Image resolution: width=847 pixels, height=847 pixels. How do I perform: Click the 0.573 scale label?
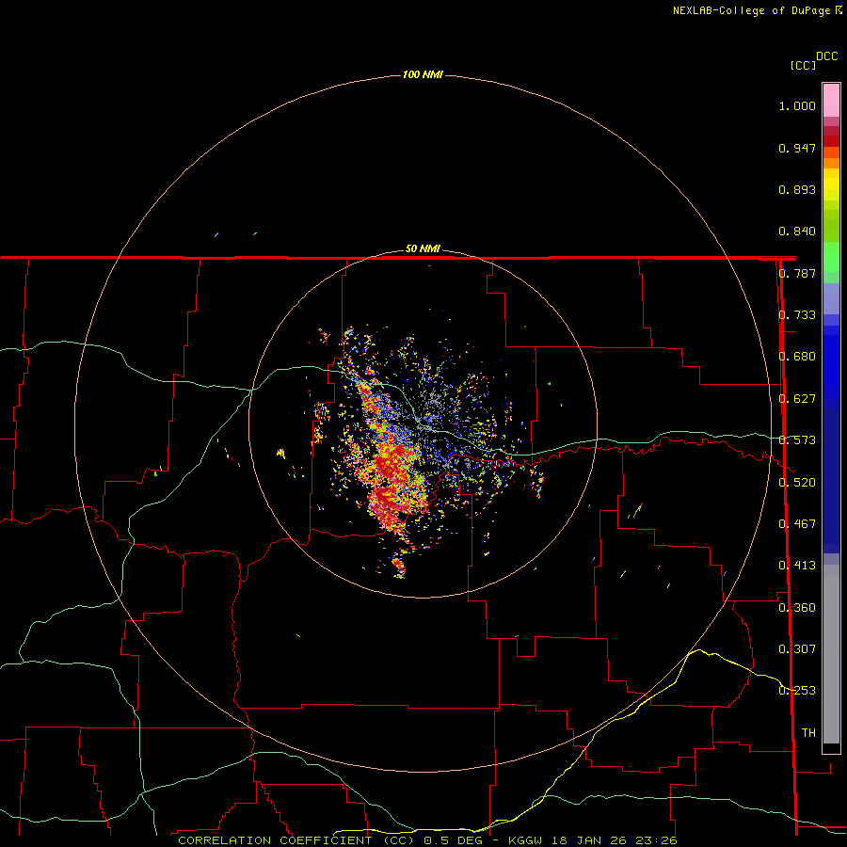click(797, 440)
